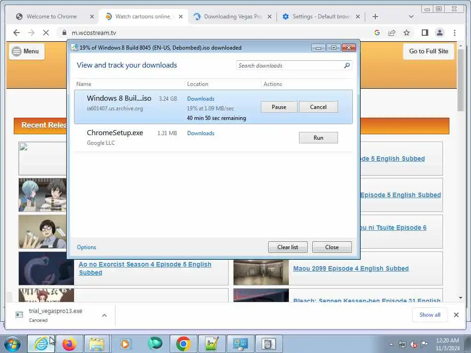Click Close in the downloads dialog
Image resolution: width=471 pixels, height=353 pixels.
[x=332, y=247]
